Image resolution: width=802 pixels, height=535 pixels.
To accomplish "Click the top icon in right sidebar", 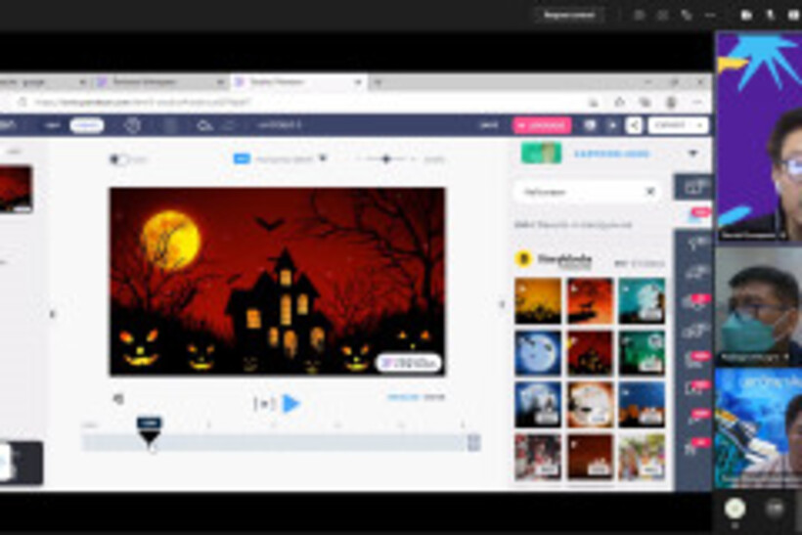I will (x=695, y=186).
